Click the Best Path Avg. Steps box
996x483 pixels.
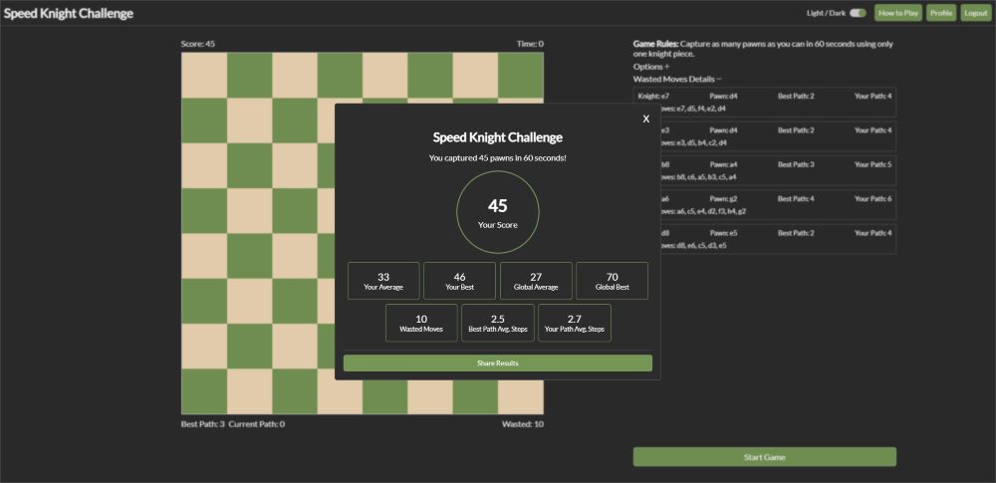(497, 323)
